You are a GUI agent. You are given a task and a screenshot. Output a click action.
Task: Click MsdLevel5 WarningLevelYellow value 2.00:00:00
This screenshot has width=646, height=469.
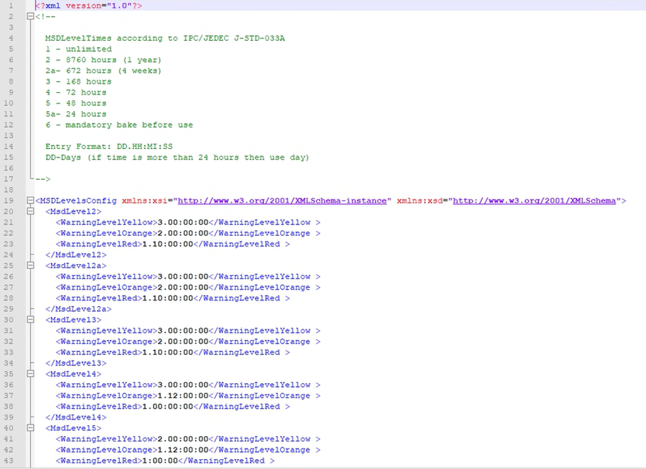coord(183,439)
